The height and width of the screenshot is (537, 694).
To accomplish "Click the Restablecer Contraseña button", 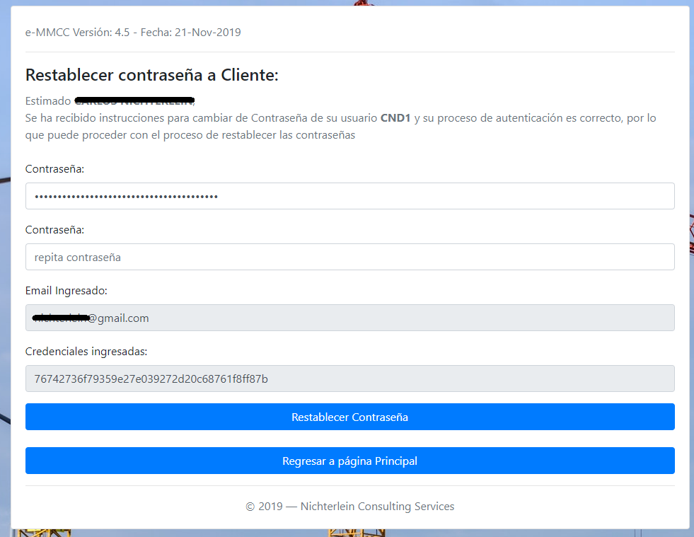I will click(349, 417).
